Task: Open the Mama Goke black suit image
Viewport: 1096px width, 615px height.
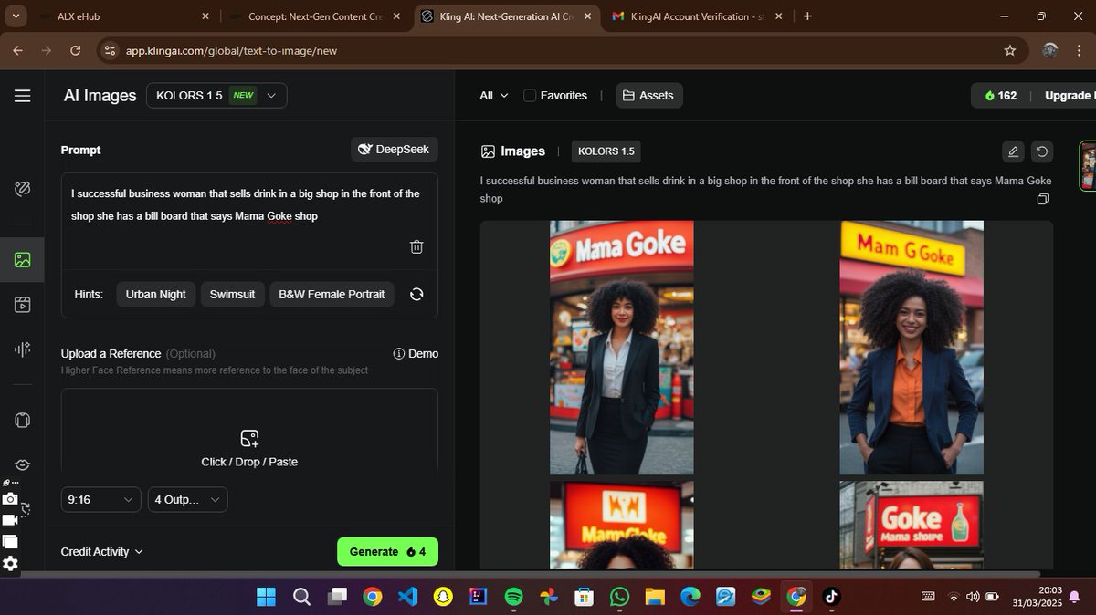Action: [621, 348]
